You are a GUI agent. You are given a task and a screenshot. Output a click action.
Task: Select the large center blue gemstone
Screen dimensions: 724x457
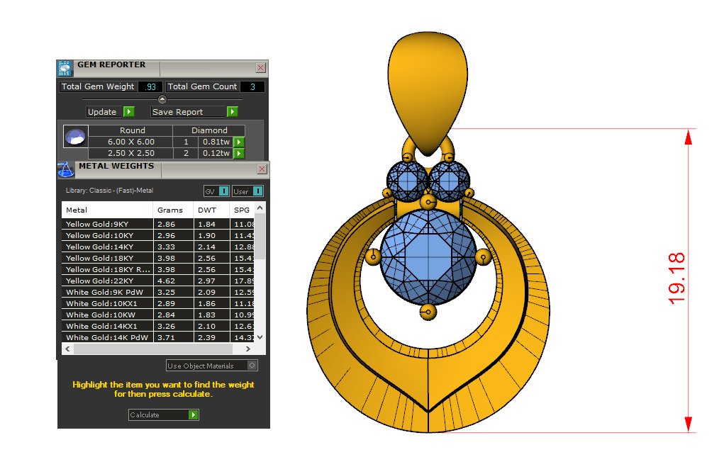[428, 256]
